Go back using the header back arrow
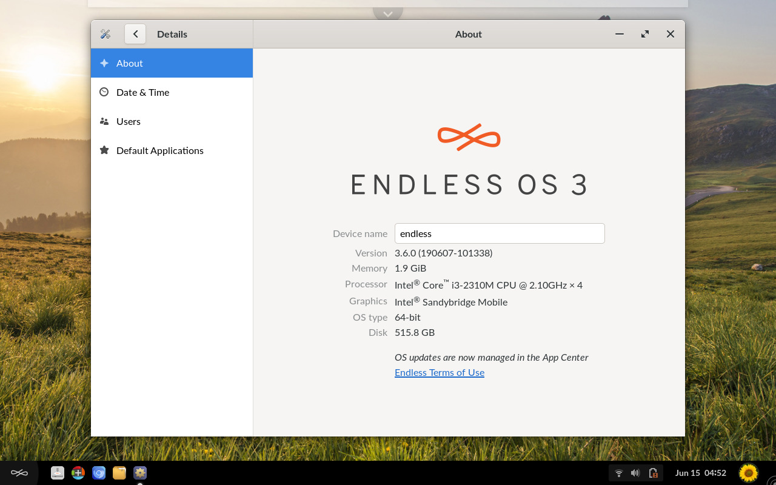The image size is (776, 485). [x=135, y=34]
